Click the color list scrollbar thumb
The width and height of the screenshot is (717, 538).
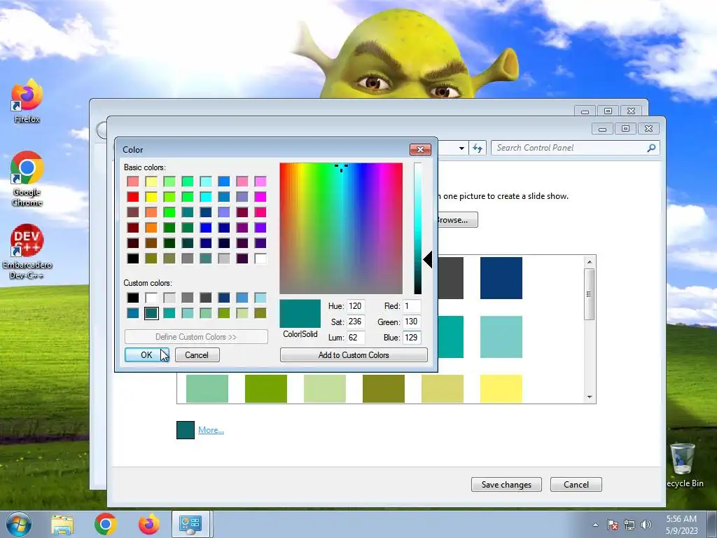coord(590,294)
